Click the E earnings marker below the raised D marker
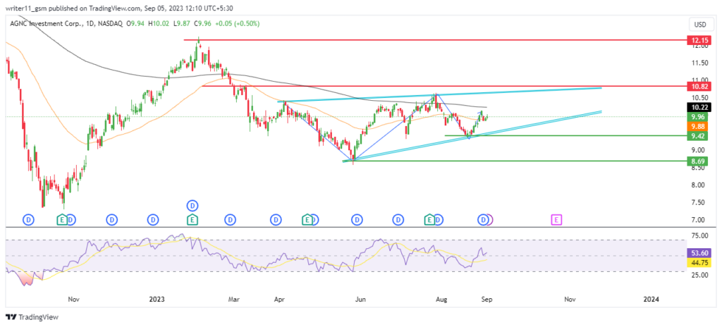The width and height of the screenshot is (722, 327). [x=193, y=221]
